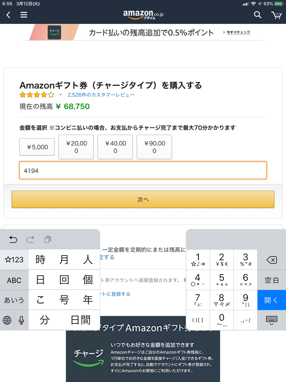Choose the 号 suggestion key
Screen dimensions: 286x382
click(x=64, y=300)
